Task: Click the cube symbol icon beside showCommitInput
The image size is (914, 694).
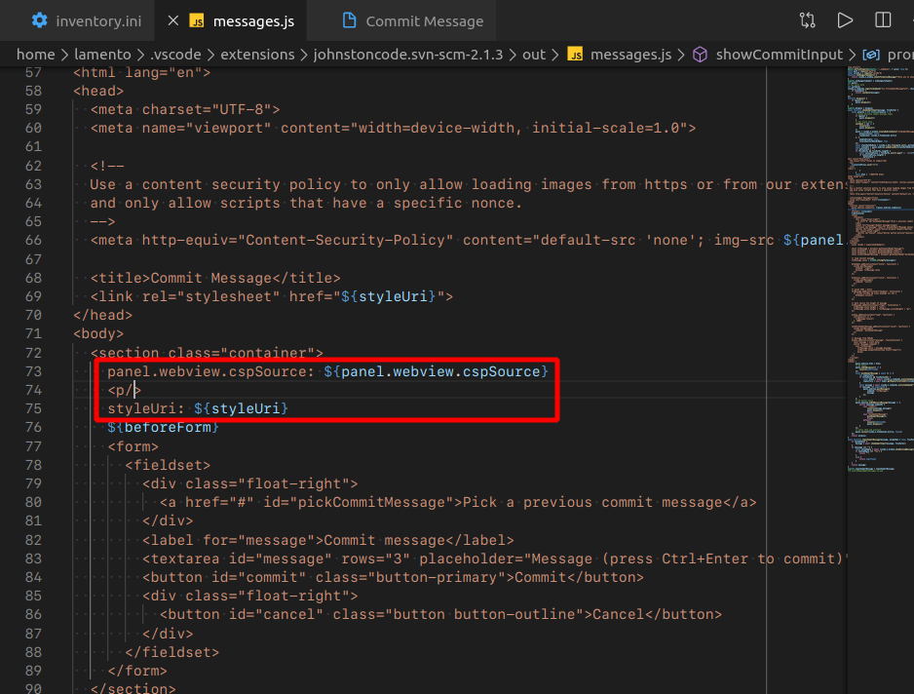Action: click(x=699, y=55)
